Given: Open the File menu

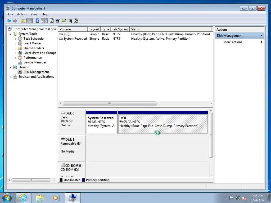Looking at the screenshot, I should pyautogui.click(x=11, y=14).
